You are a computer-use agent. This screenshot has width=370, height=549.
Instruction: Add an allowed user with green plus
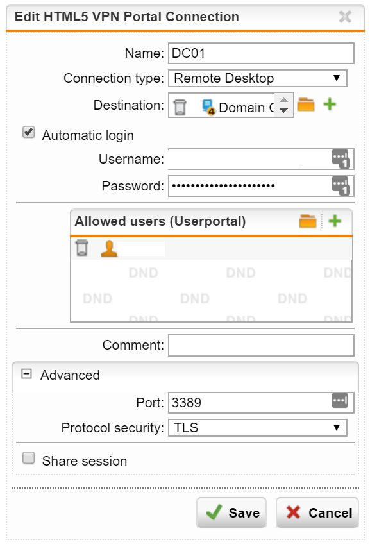pyautogui.click(x=335, y=221)
